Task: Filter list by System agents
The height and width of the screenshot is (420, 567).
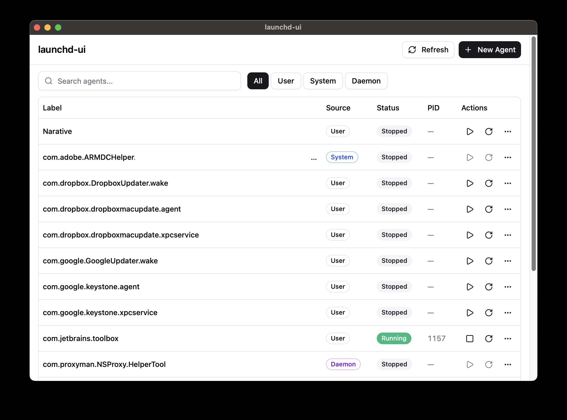Action: coord(323,81)
